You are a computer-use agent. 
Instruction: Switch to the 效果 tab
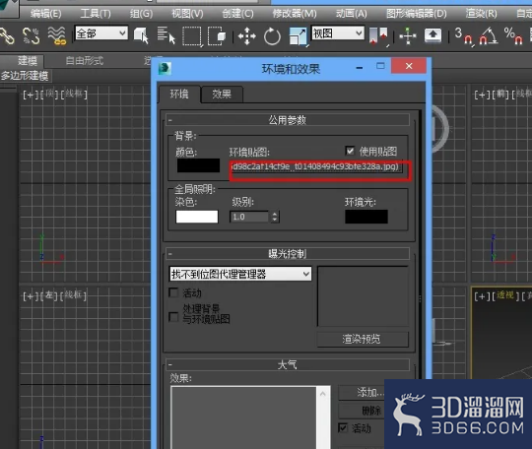coord(222,94)
